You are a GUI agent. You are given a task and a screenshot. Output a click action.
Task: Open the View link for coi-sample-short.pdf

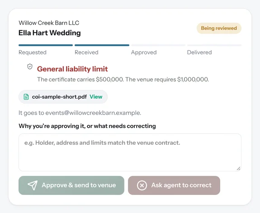click(x=96, y=97)
